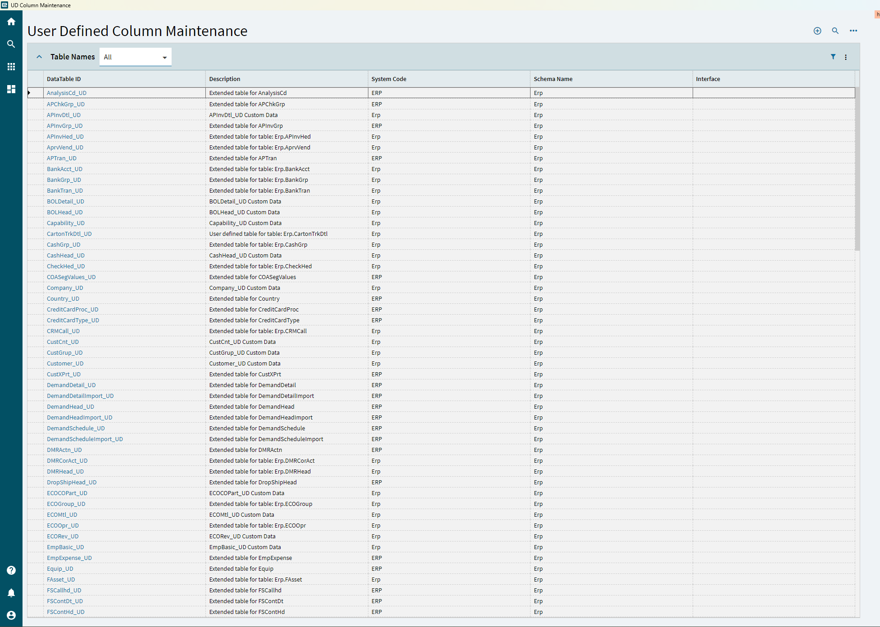Toggle the grid filter funnel icon
Viewport: 880px width, 627px height.
pyautogui.click(x=833, y=57)
